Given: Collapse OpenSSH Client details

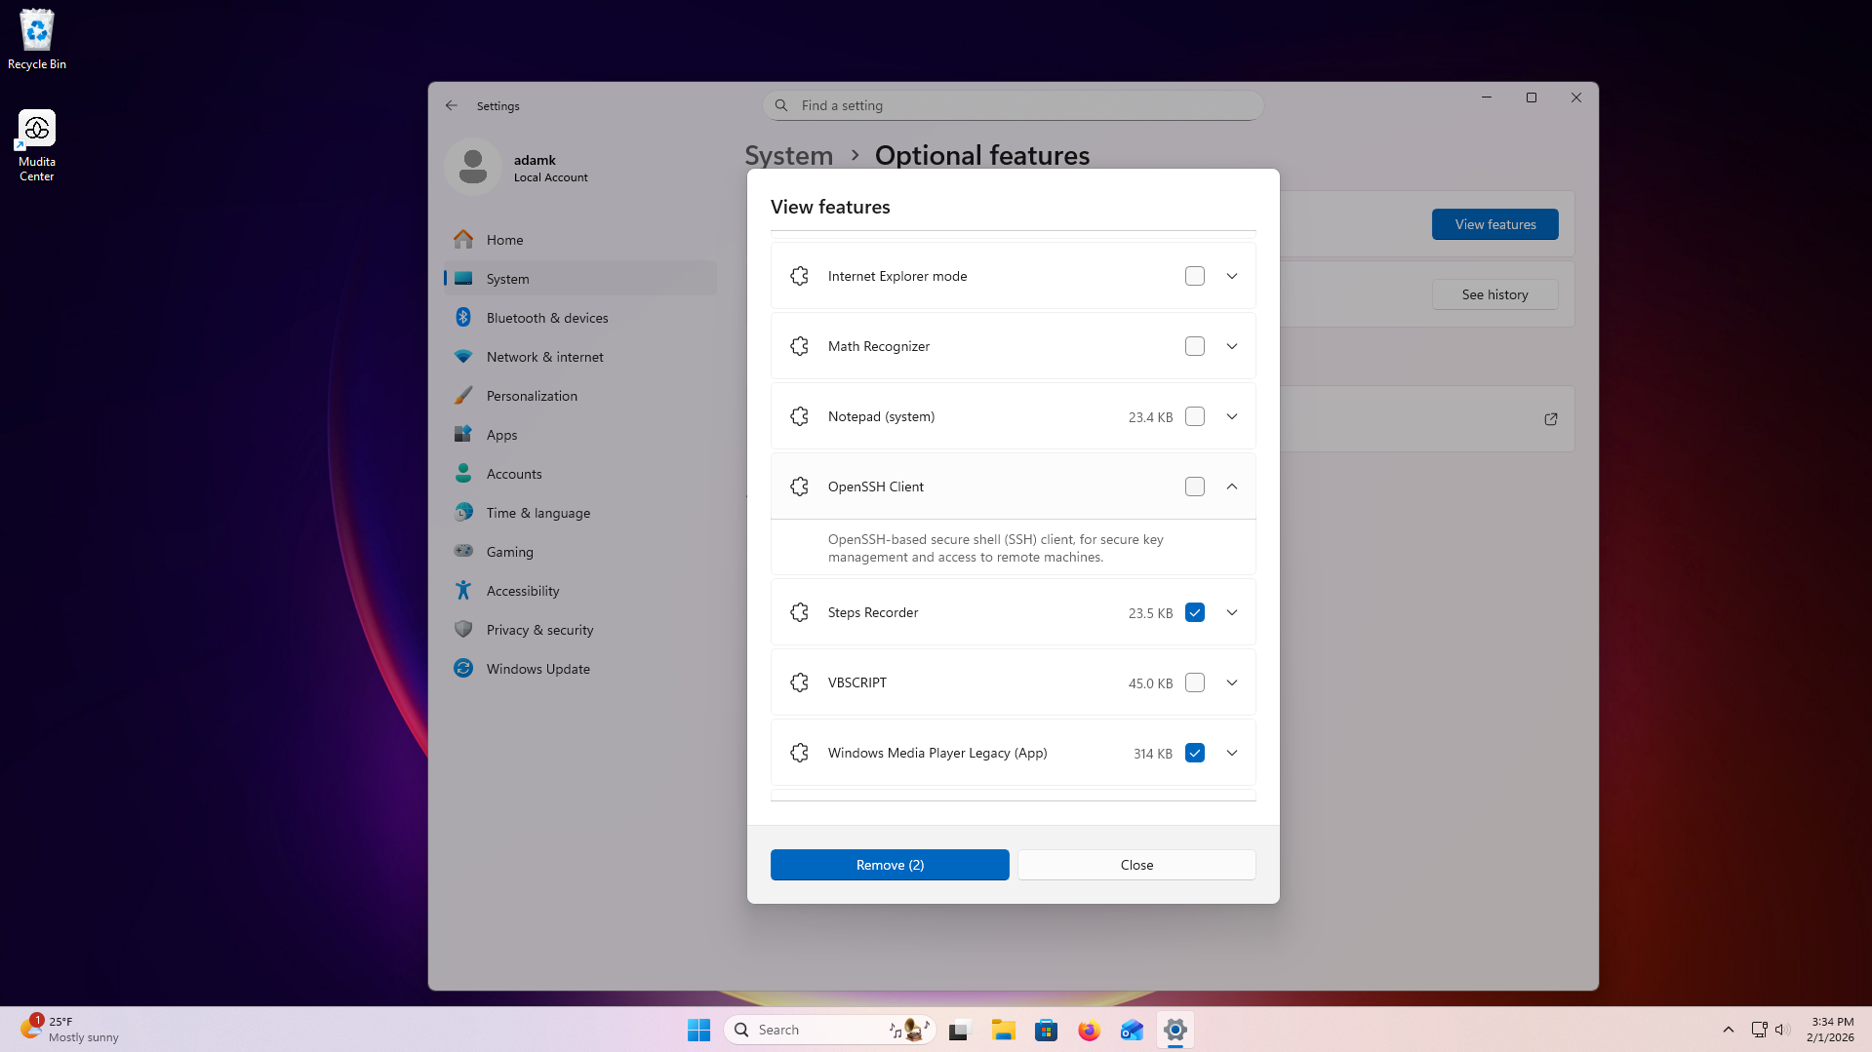Looking at the screenshot, I should [x=1232, y=487].
